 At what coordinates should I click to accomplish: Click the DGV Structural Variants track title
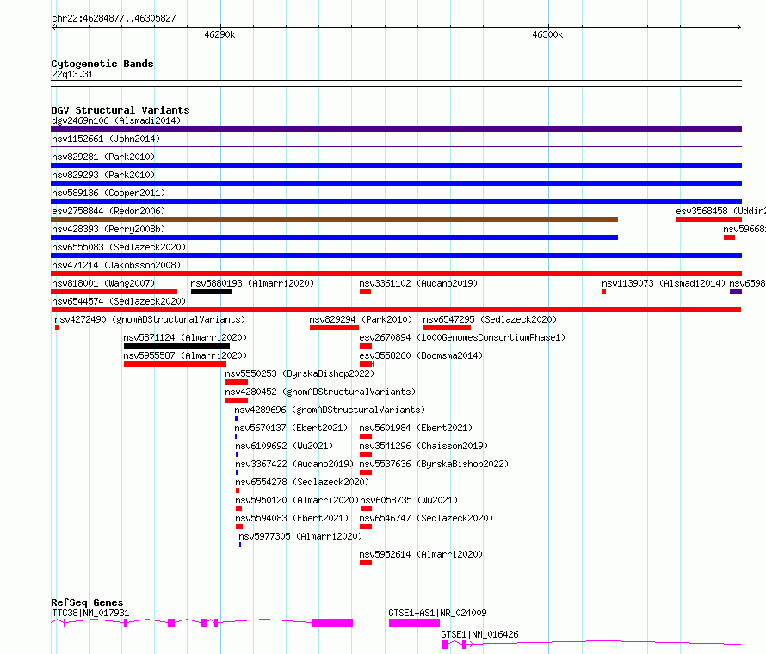pos(120,110)
